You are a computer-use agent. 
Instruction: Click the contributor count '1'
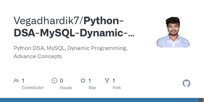[23, 81]
